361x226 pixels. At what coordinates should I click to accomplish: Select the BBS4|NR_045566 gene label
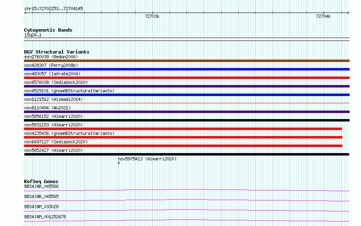(x=41, y=186)
